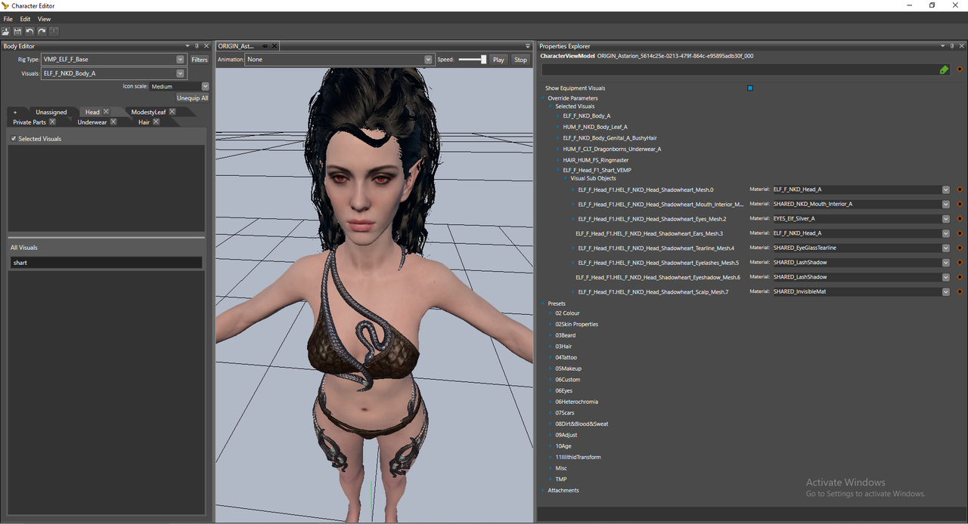
Task: Click the Redo arrow toolbar icon
Action: [42, 32]
